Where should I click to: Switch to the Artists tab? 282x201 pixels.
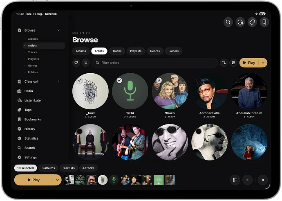point(99,51)
